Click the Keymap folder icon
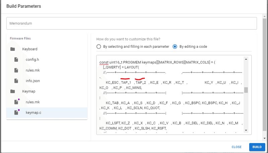 coord(13,91)
